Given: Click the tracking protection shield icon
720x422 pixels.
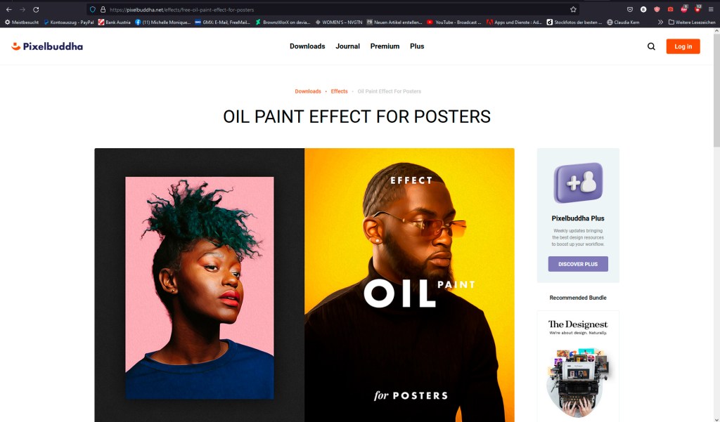Looking at the screenshot, I should [x=93, y=9].
